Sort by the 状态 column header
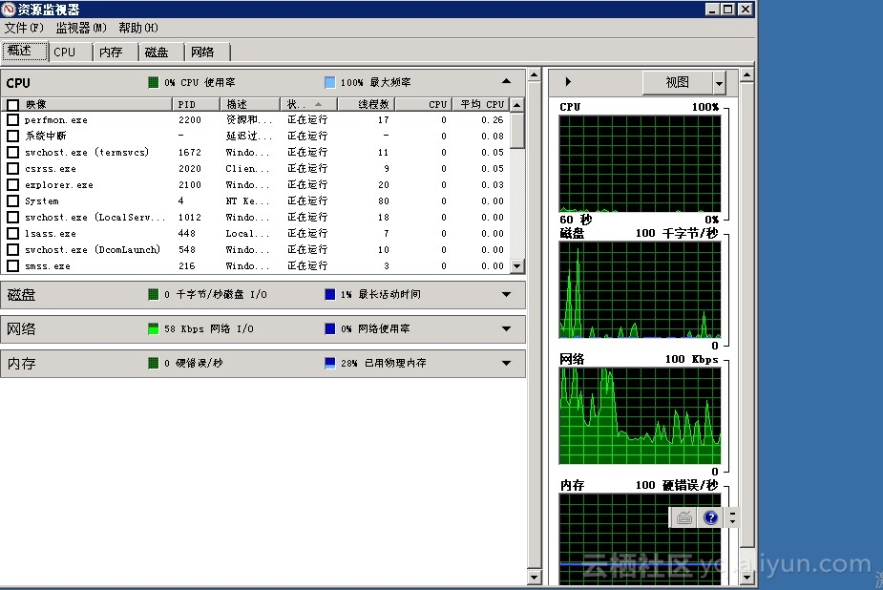This screenshot has height=590, width=883. (308, 104)
